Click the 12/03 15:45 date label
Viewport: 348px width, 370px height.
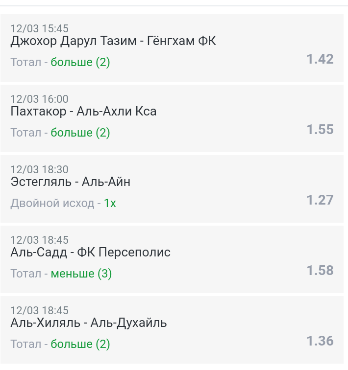[39, 28]
